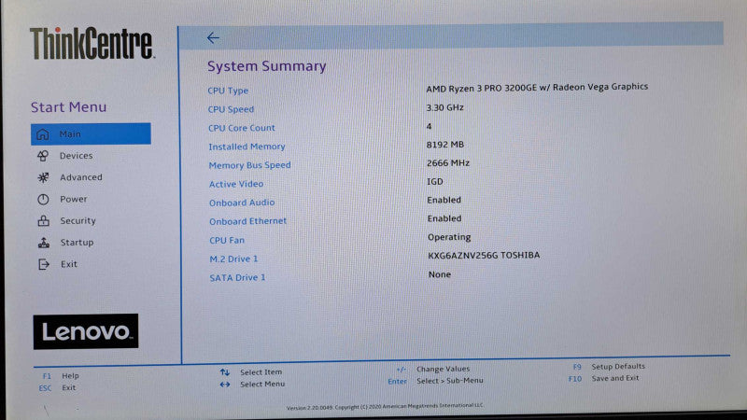The height and width of the screenshot is (420, 747).
Task: Click the AMD Ryzen 3 PRO 3200GE value
Action: [537, 87]
